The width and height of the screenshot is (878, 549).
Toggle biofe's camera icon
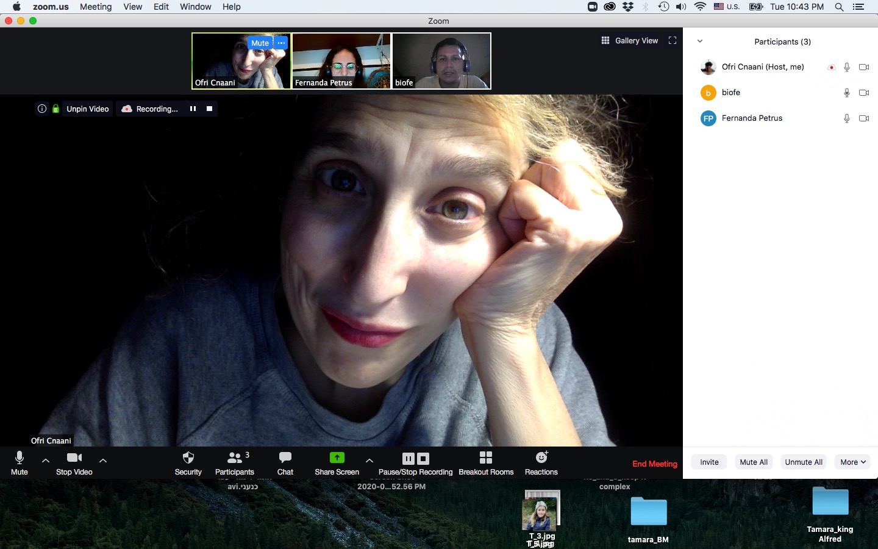(x=864, y=93)
